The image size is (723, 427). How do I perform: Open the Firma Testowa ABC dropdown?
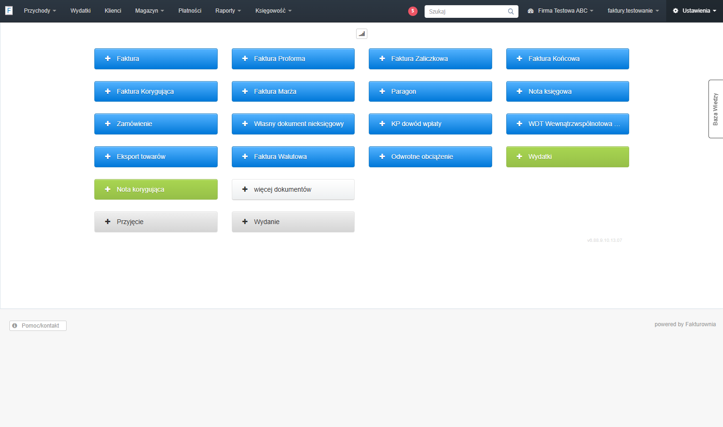point(561,11)
